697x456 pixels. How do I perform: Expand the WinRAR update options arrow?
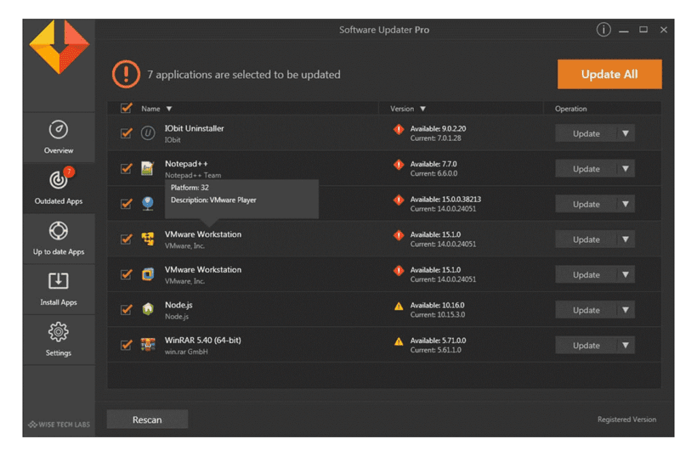626,345
